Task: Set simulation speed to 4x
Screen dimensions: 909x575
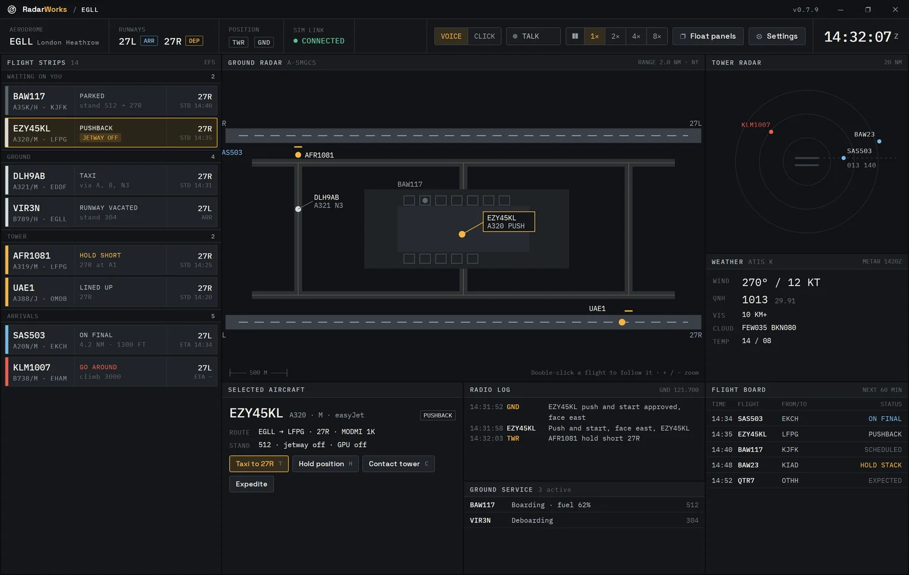Action: (636, 36)
